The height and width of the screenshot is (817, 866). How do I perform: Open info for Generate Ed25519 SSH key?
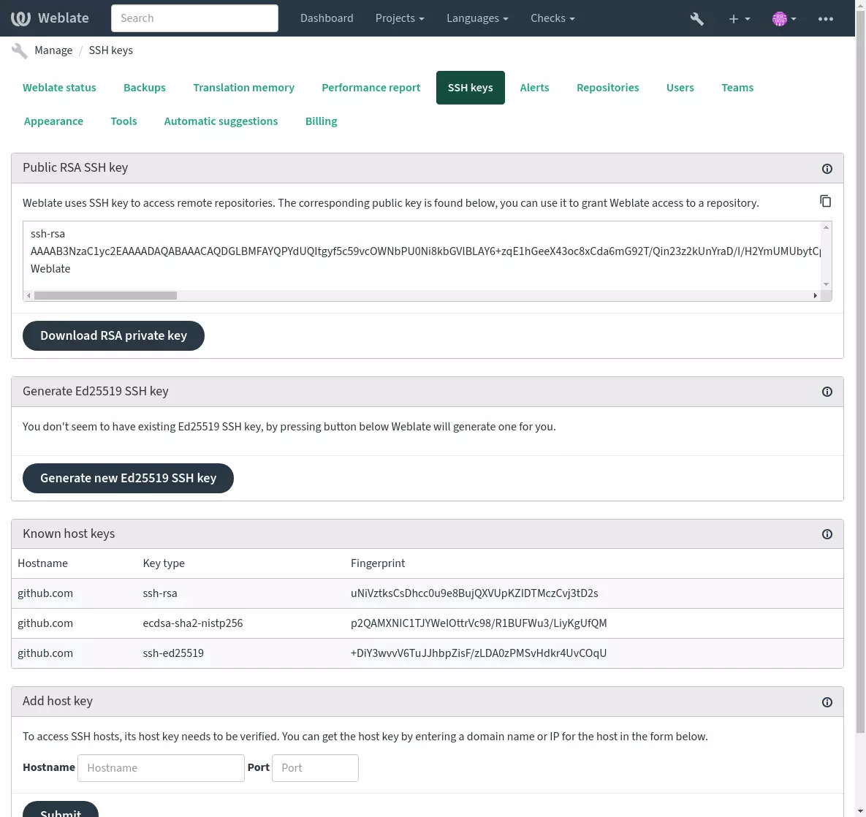click(x=827, y=392)
